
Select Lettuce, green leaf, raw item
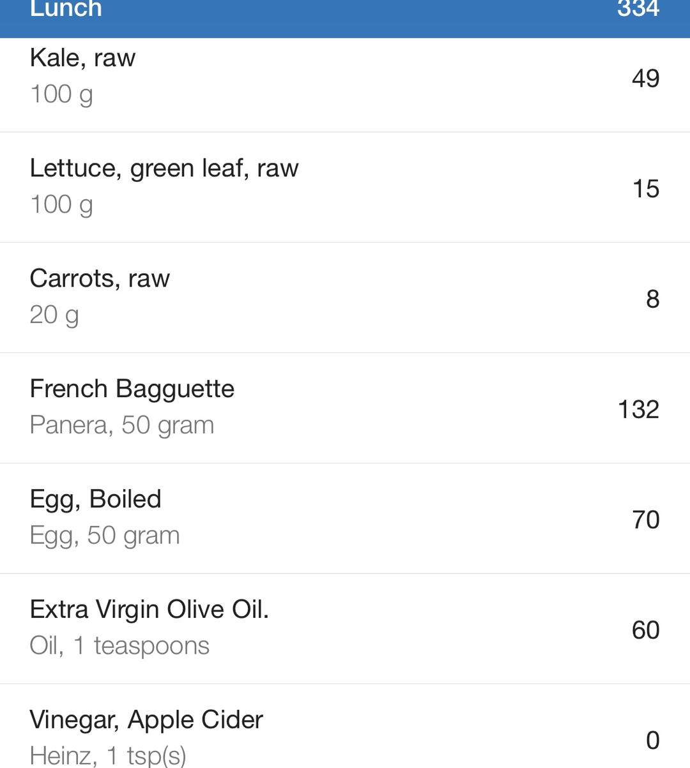(164, 169)
